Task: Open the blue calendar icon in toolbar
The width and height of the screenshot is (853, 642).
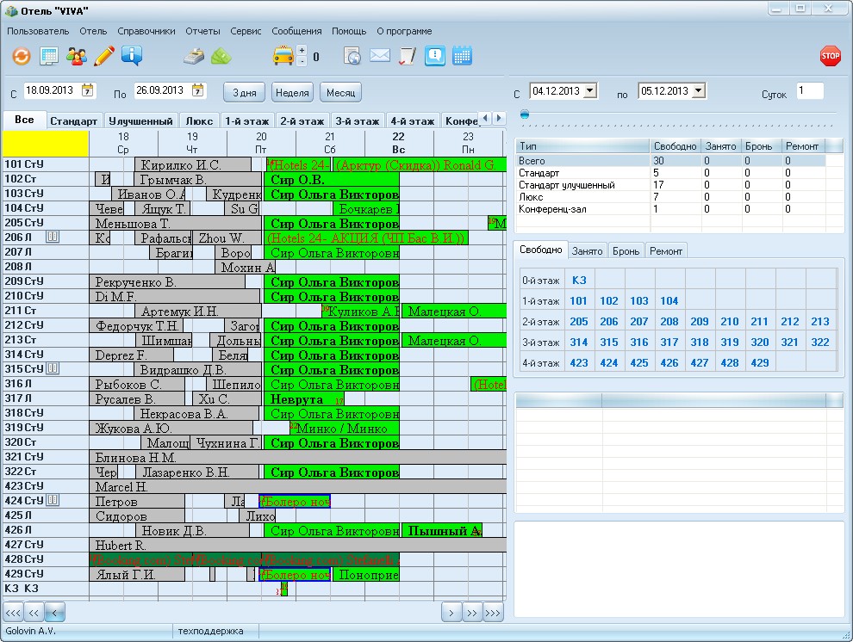Action: 462,56
